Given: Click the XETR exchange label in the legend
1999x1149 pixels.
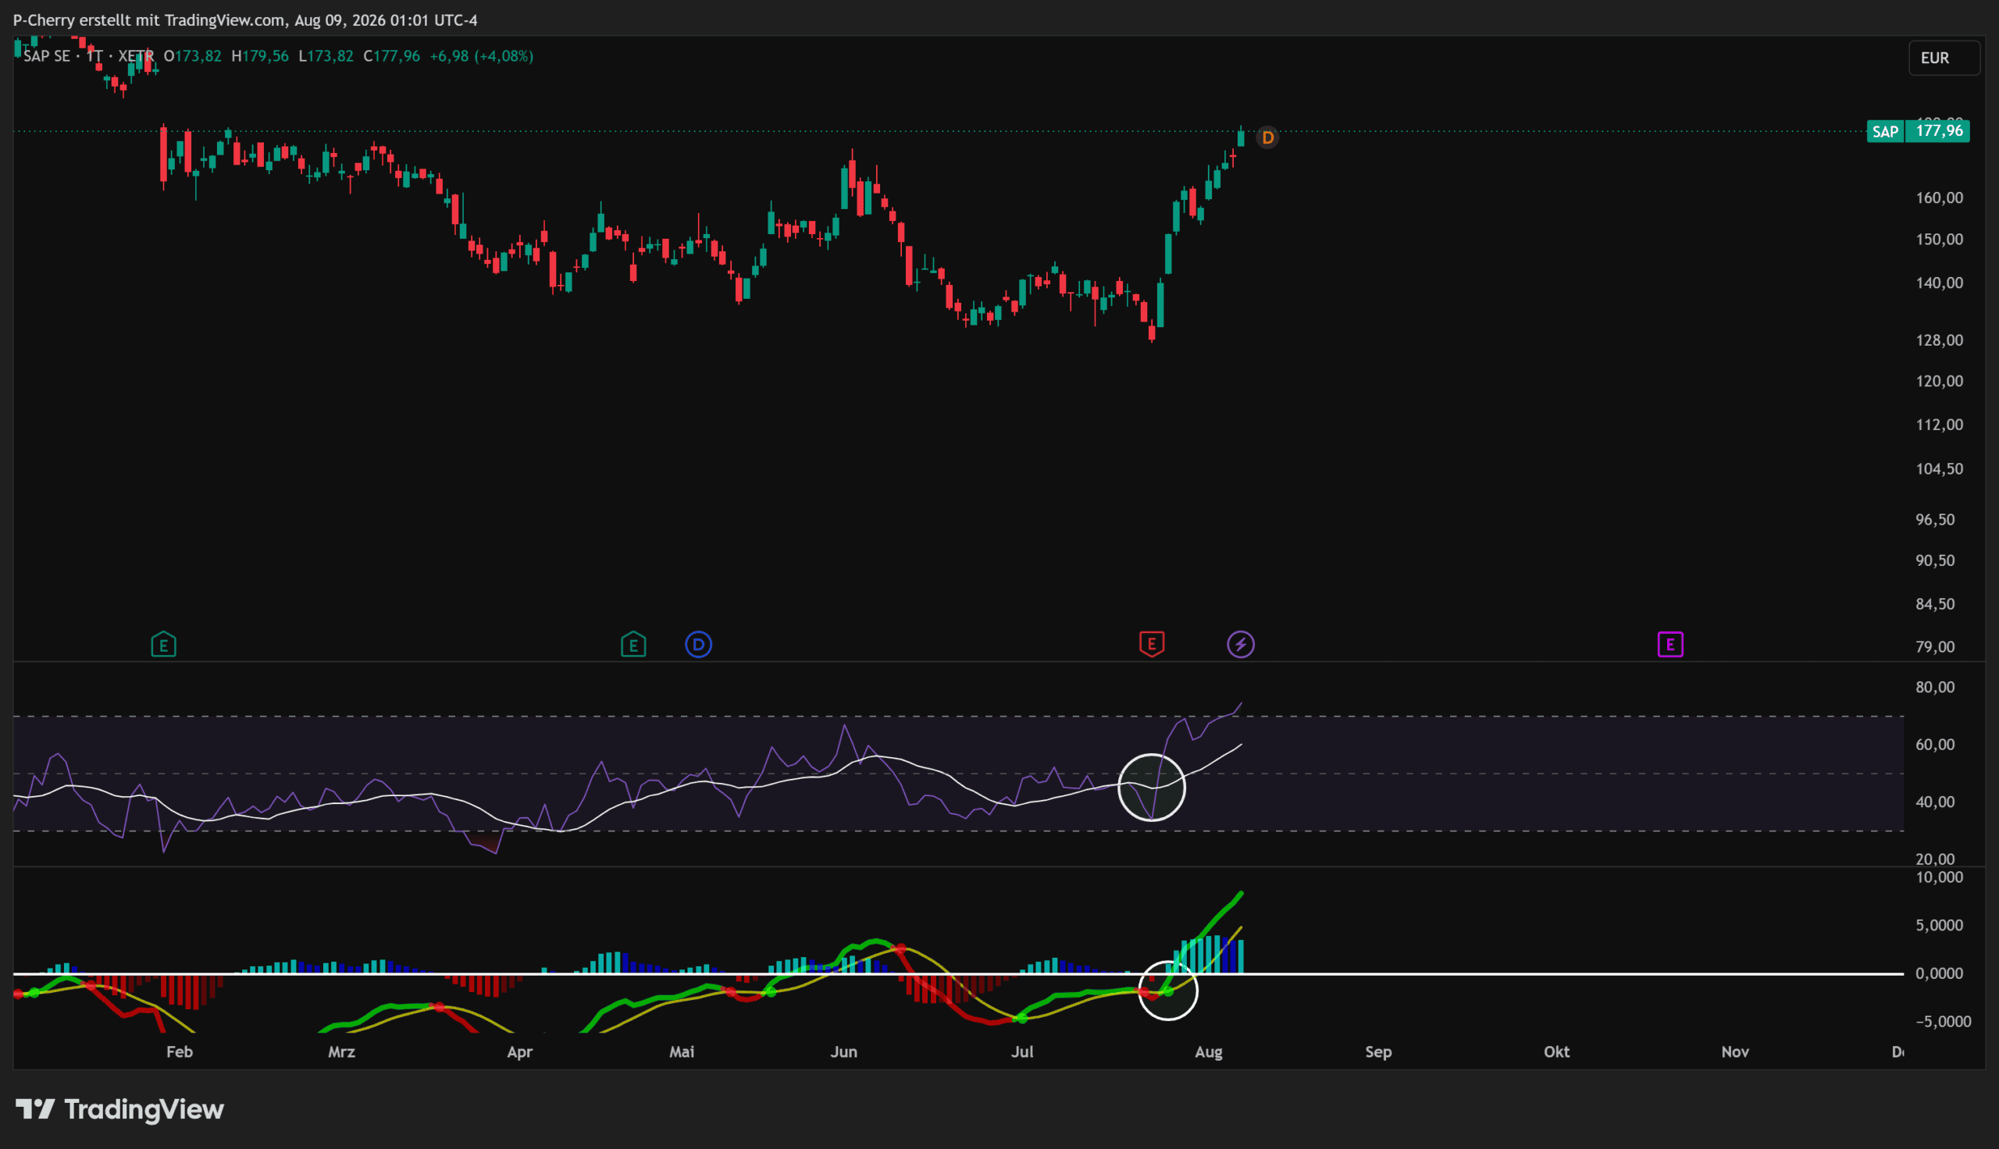Looking at the screenshot, I should [x=136, y=56].
